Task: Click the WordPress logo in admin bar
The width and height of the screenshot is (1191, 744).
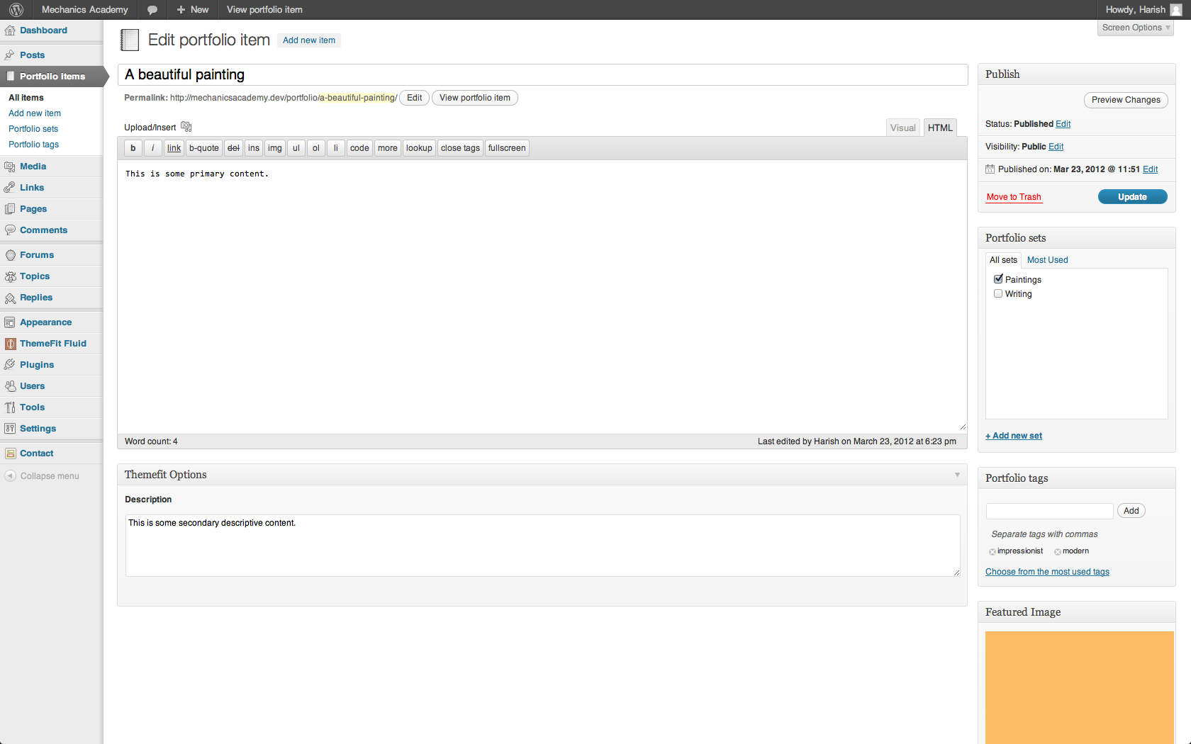Action: point(16,10)
